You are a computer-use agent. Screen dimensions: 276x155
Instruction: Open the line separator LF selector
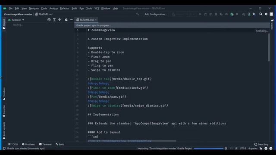tap(236, 149)
